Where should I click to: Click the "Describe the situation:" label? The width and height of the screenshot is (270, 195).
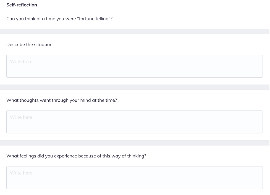(30, 44)
